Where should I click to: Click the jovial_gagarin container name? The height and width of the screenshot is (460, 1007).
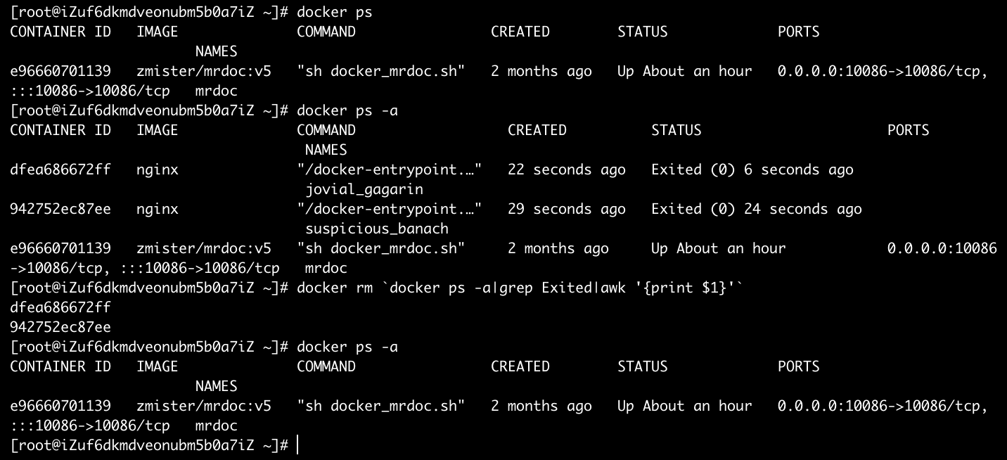pos(364,189)
